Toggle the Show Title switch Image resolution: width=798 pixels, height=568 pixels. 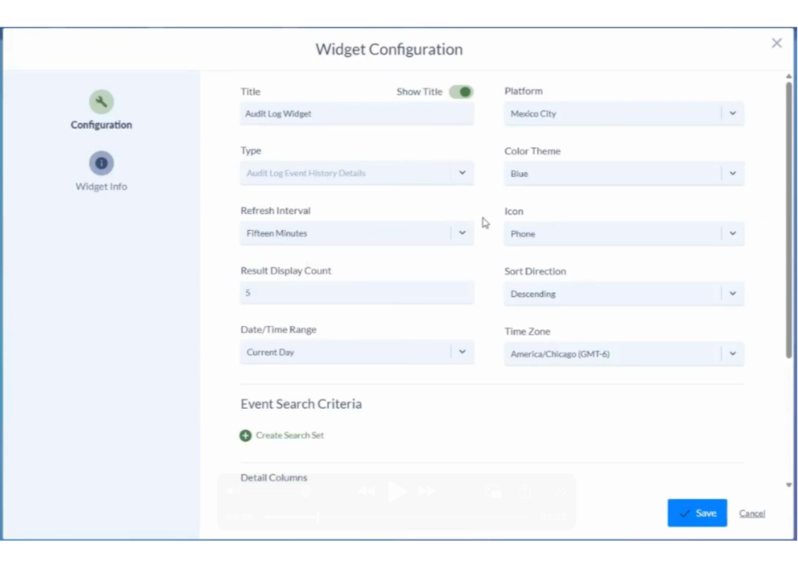[x=461, y=92]
